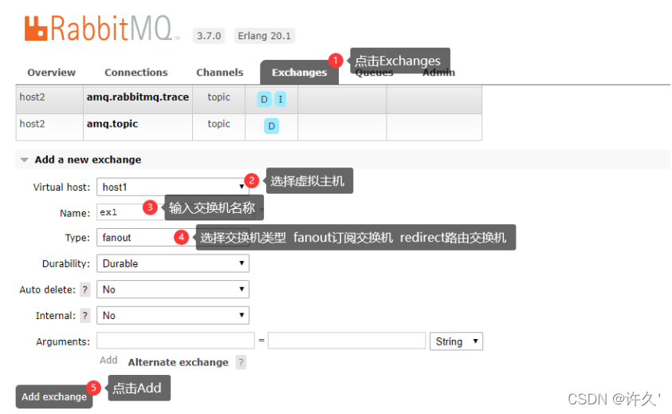This screenshot has height=414, width=672.
Task: Open the Virtual host dropdown
Action: (x=172, y=187)
